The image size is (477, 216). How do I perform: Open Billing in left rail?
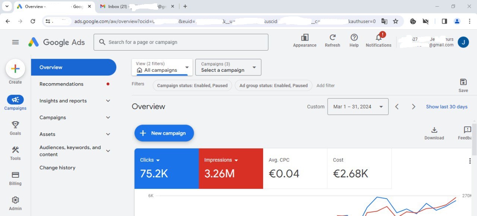(15, 178)
